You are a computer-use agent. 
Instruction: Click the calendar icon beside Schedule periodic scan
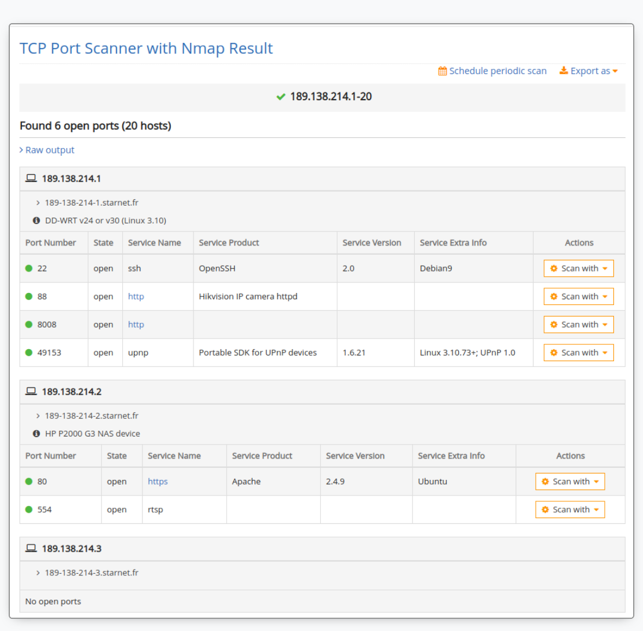coord(443,71)
